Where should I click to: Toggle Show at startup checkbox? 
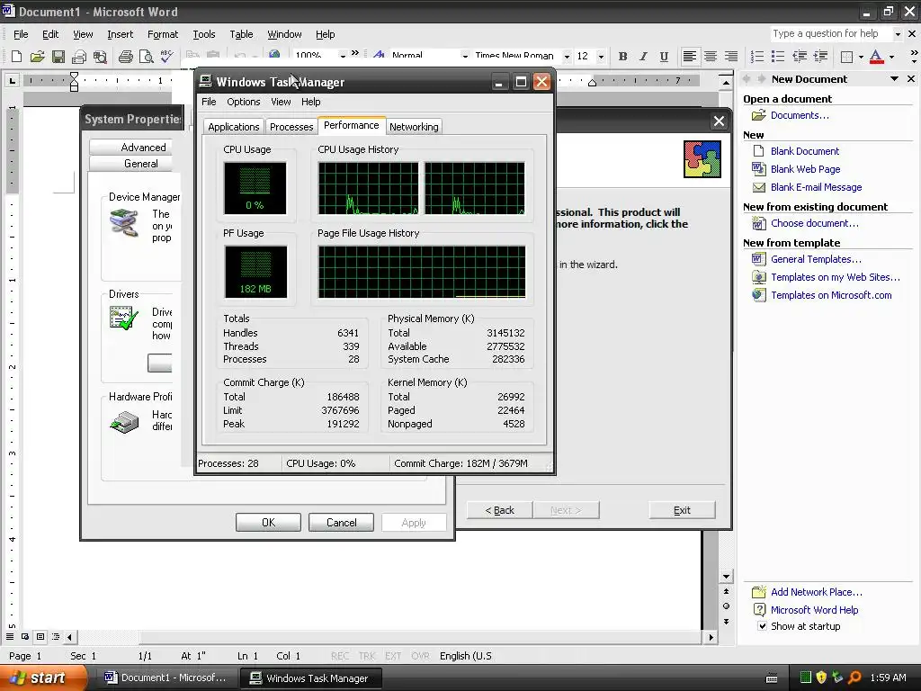click(x=762, y=626)
